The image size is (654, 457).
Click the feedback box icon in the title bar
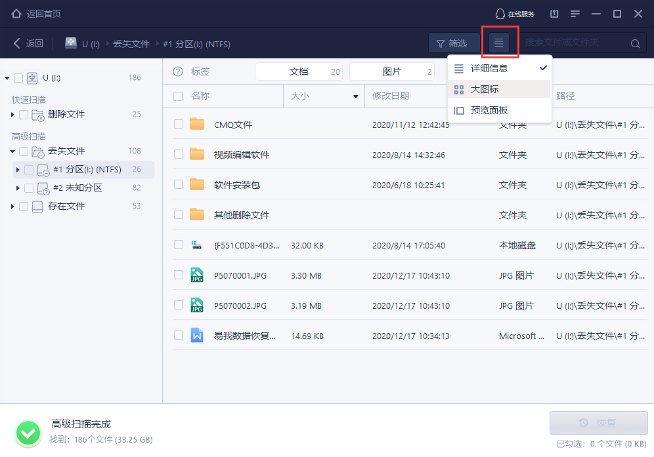pos(554,13)
